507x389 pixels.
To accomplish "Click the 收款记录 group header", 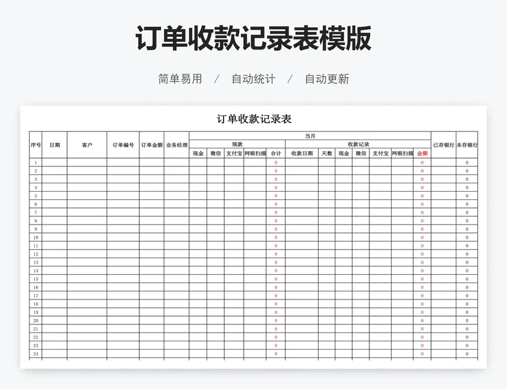I will [x=358, y=145].
